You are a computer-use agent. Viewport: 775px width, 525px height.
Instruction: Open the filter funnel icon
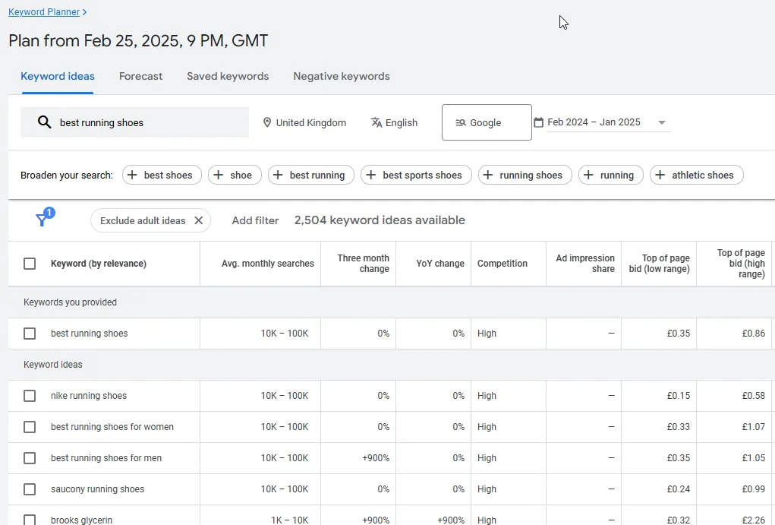pos(43,220)
